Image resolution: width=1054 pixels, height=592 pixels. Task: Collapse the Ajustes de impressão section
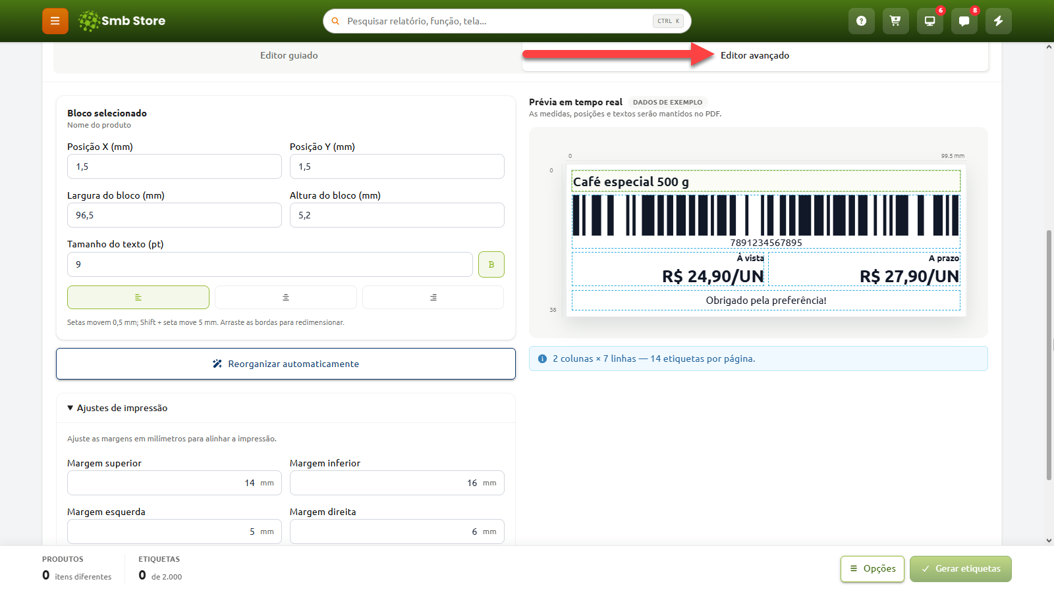coord(117,408)
